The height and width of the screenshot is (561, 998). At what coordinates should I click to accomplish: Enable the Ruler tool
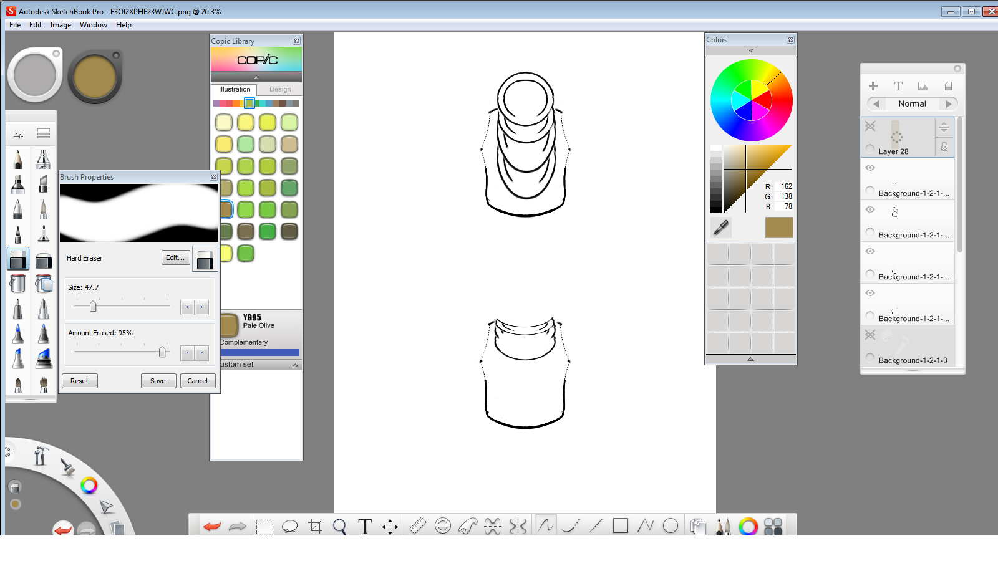pos(417,526)
